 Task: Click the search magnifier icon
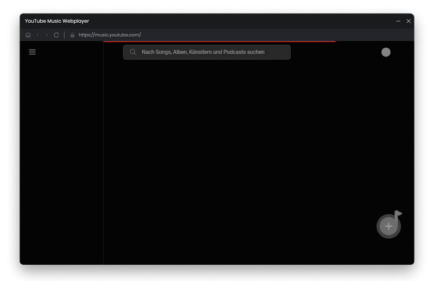pyautogui.click(x=133, y=52)
